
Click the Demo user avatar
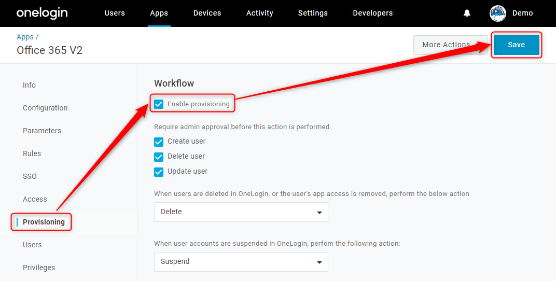click(497, 13)
